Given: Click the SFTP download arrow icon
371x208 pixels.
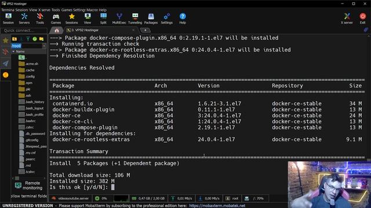Looking at the screenshot, I should pyautogui.click(x=21, y=39).
